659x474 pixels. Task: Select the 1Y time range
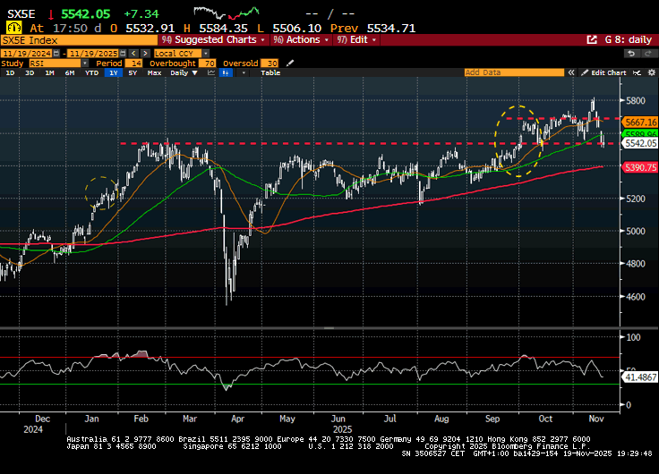pyautogui.click(x=113, y=72)
